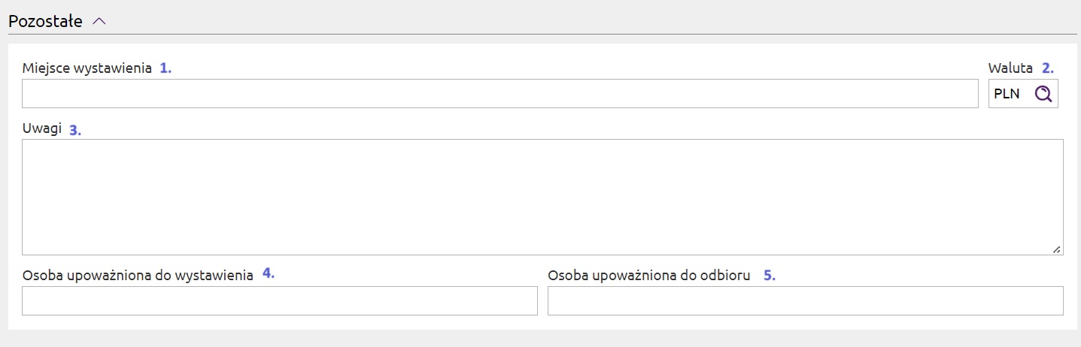1081x347 pixels.
Task: Click Osoba upoważniona do odbioru label
Action: pos(649,276)
